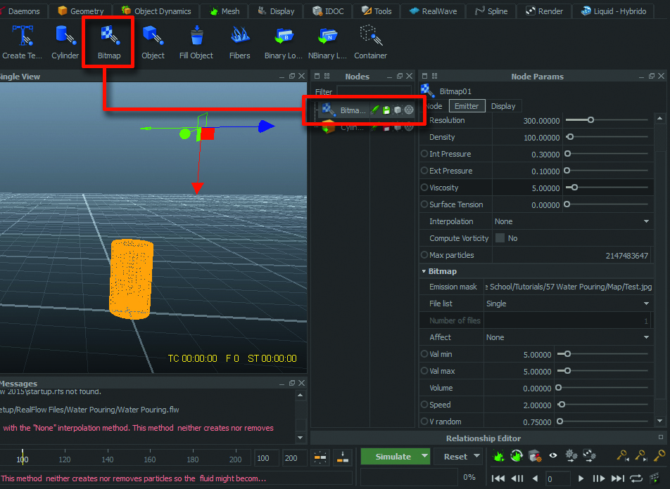Click the circular-arrow splash reset icon

coord(516,456)
